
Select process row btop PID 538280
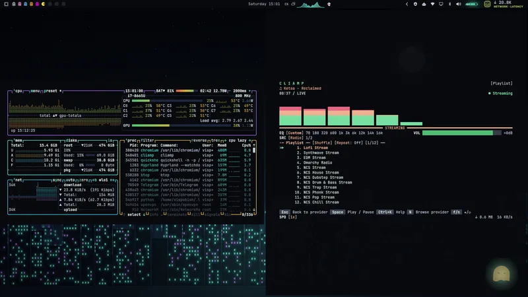(188, 175)
